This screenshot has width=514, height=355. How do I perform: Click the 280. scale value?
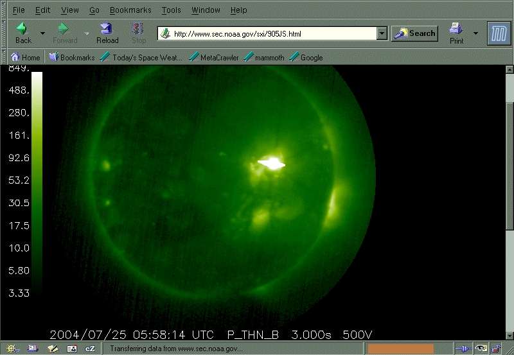(x=19, y=112)
